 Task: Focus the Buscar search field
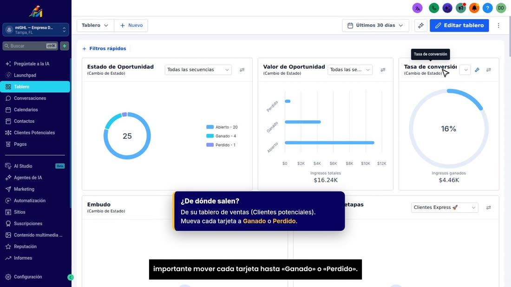click(x=30, y=46)
